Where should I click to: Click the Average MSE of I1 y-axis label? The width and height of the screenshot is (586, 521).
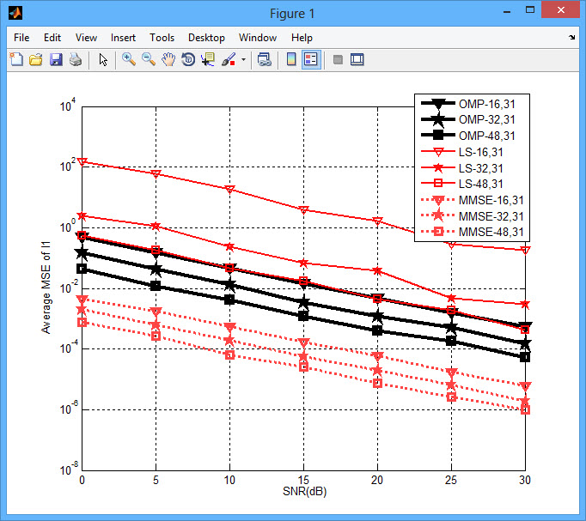point(46,288)
